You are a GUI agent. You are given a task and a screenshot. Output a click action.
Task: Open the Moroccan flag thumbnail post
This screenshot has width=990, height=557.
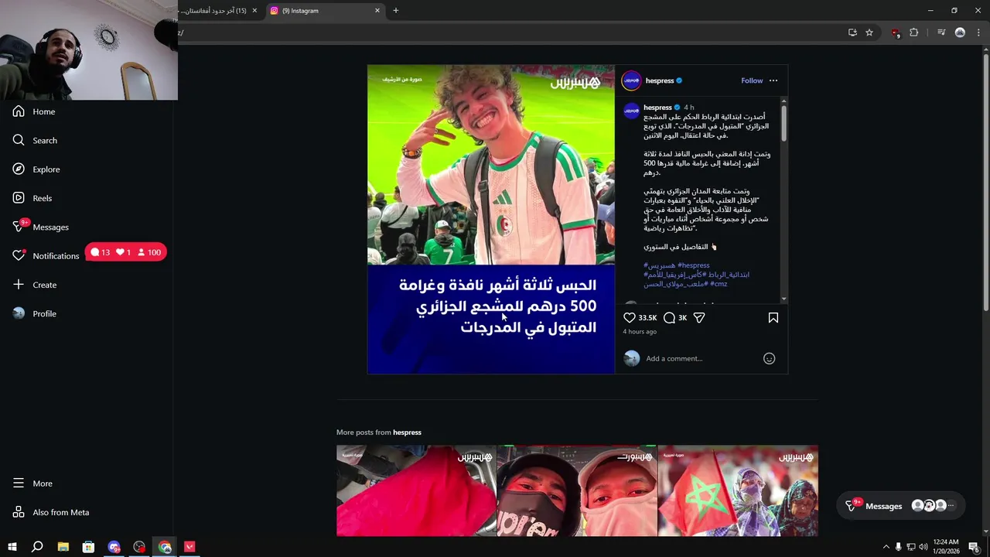[x=738, y=490]
